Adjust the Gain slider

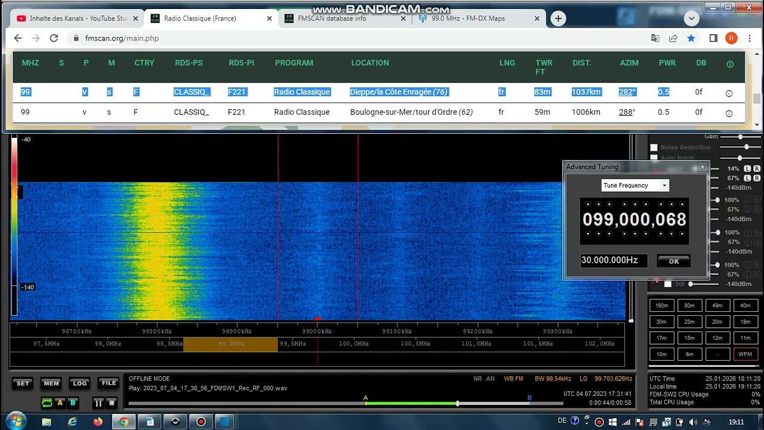tap(740, 137)
